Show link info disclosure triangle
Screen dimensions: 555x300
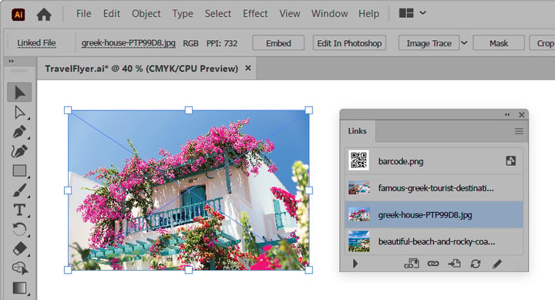[355, 264]
